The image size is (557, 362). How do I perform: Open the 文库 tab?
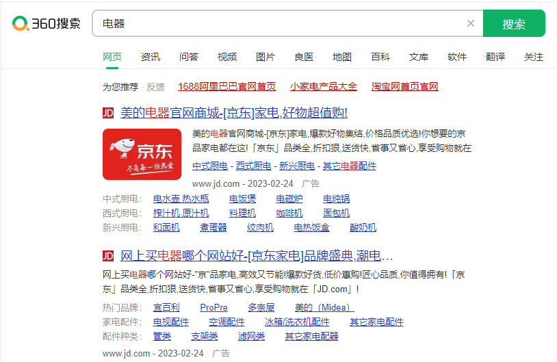[419, 57]
